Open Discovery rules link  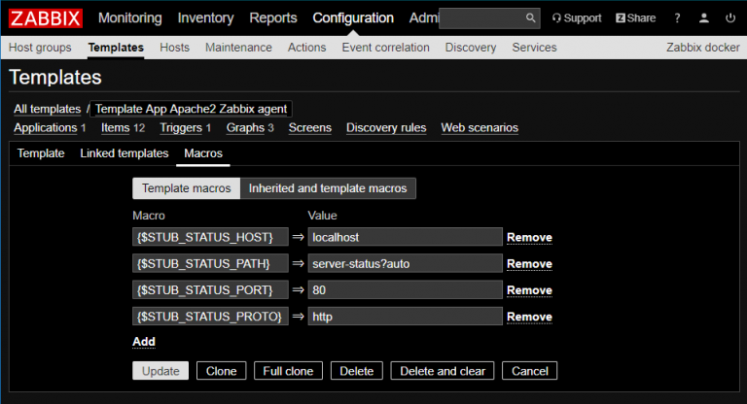pyautogui.click(x=386, y=128)
